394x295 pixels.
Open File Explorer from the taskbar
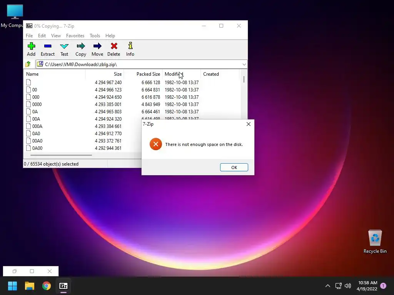[x=29, y=286]
